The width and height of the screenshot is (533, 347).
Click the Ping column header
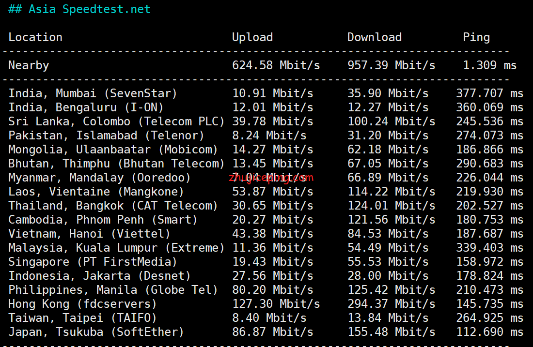[x=476, y=37]
